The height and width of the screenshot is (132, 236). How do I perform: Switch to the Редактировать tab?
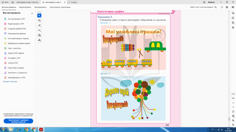click(x=25, y=7)
